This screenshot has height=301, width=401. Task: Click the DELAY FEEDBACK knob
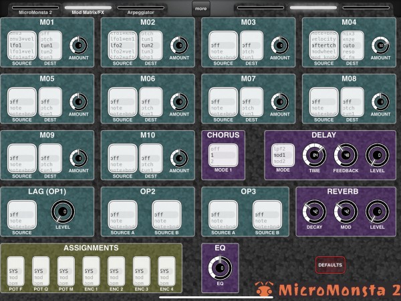coord(346,156)
